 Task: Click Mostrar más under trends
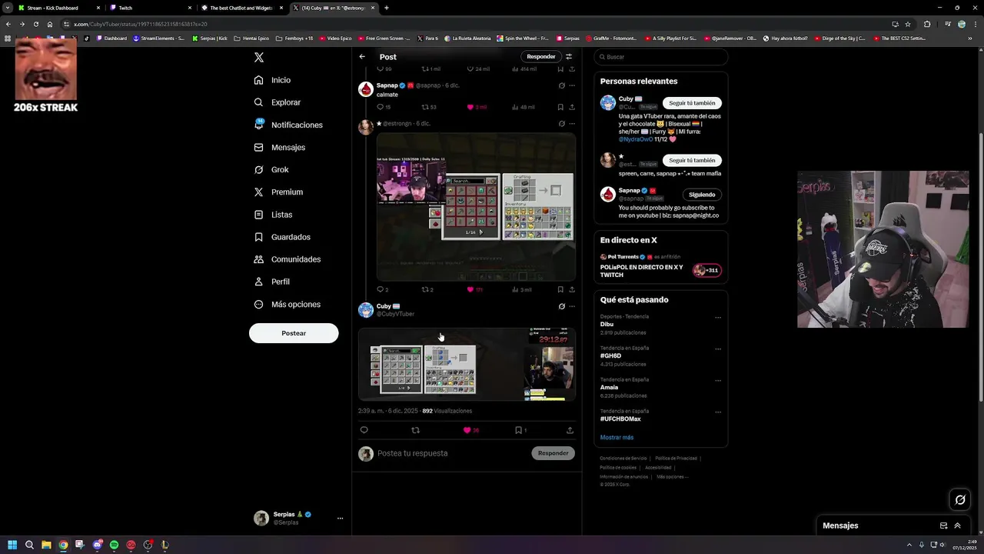(x=617, y=437)
